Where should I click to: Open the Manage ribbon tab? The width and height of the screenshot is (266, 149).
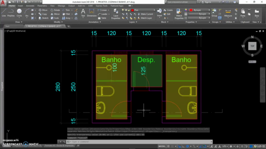pyautogui.click(x=61, y=6)
